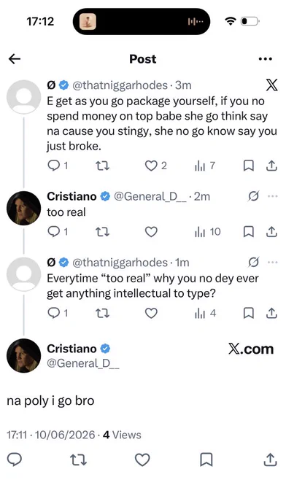Open @thatniggarhodes handle on first post
The image size is (286, 496).
(120, 85)
